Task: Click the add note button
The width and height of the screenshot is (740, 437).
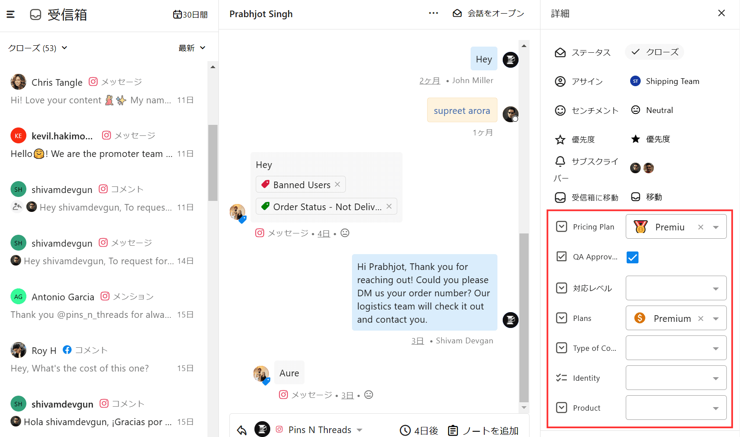Action: [483, 430]
